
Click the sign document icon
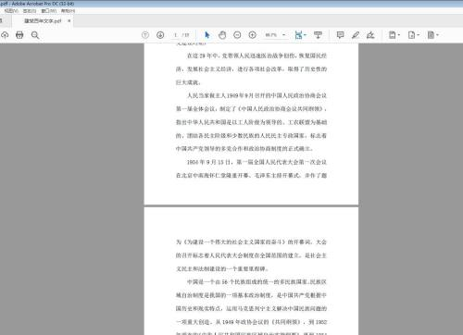point(370,35)
